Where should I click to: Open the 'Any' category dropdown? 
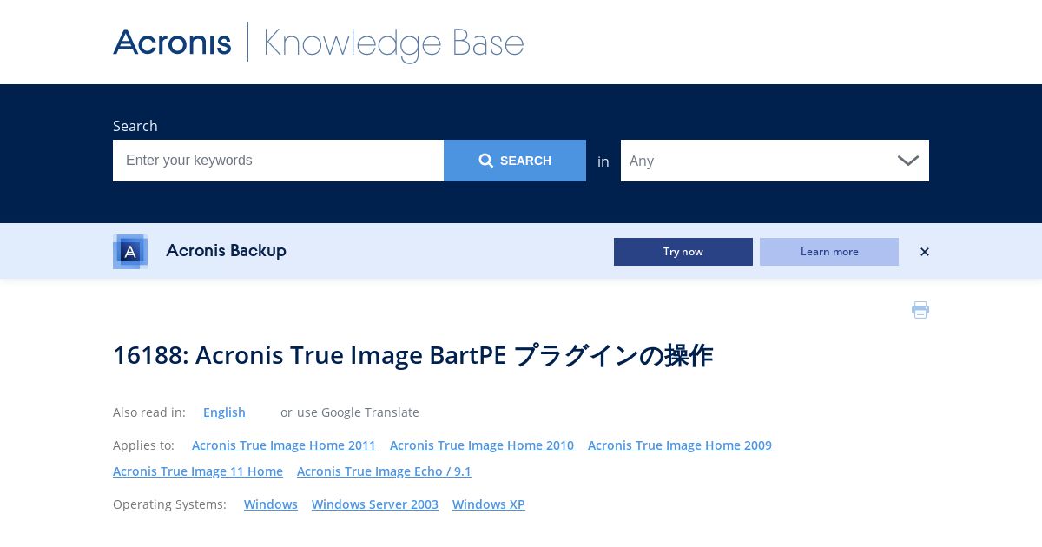click(x=775, y=161)
